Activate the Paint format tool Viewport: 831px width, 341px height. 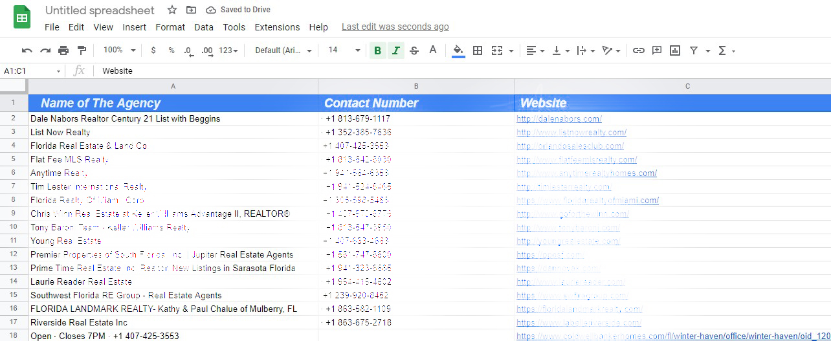(82, 50)
